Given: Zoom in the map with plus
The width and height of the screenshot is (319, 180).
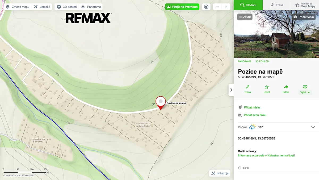Looking at the screenshot, I should coord(226,7).
